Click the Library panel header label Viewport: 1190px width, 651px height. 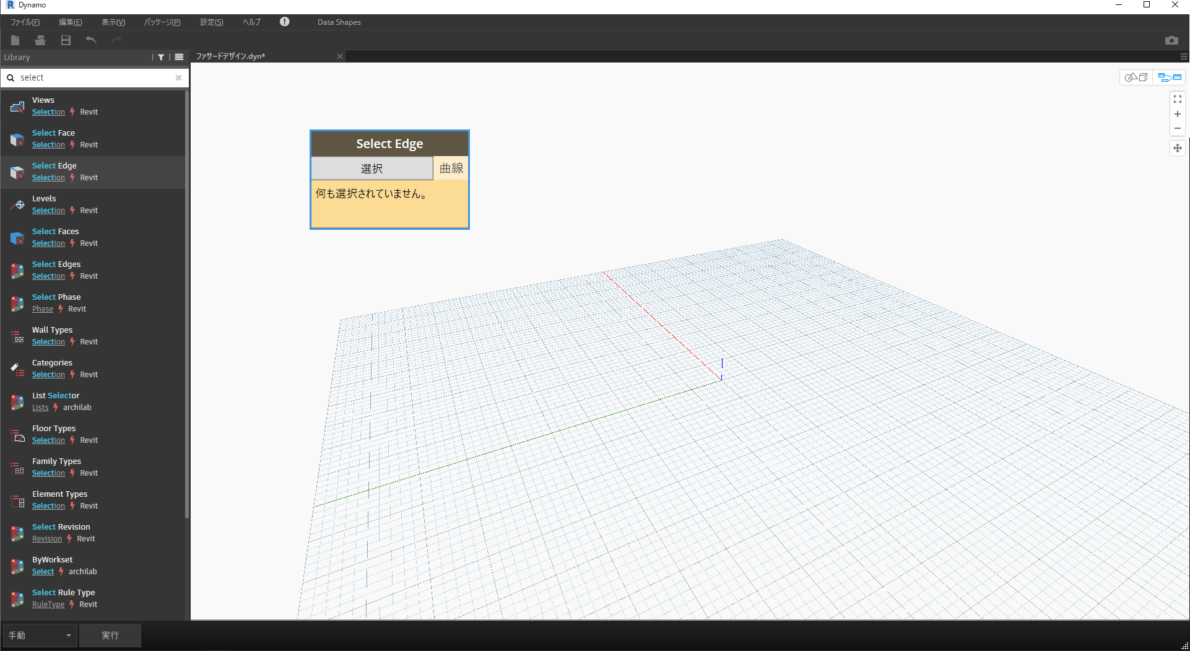[17, 58]
